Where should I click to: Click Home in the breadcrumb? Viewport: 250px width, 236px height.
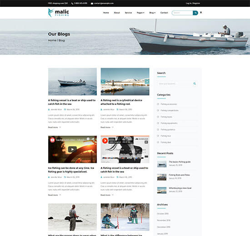52,40
